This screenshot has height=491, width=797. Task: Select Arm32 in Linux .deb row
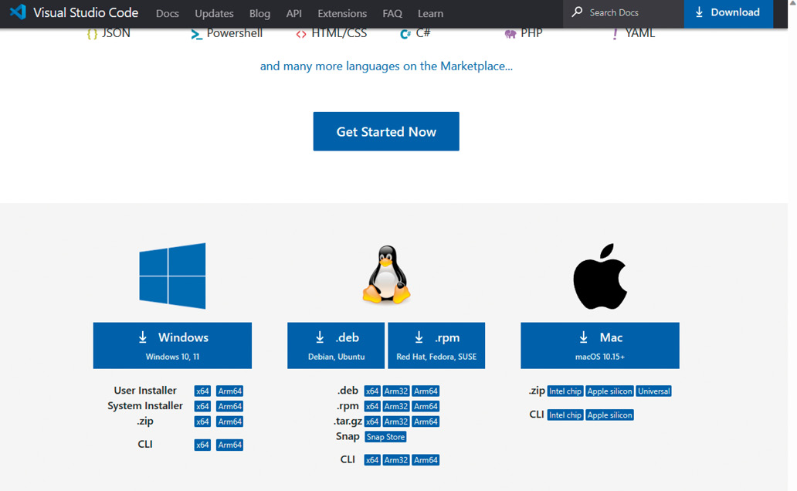tap(396, 391)
